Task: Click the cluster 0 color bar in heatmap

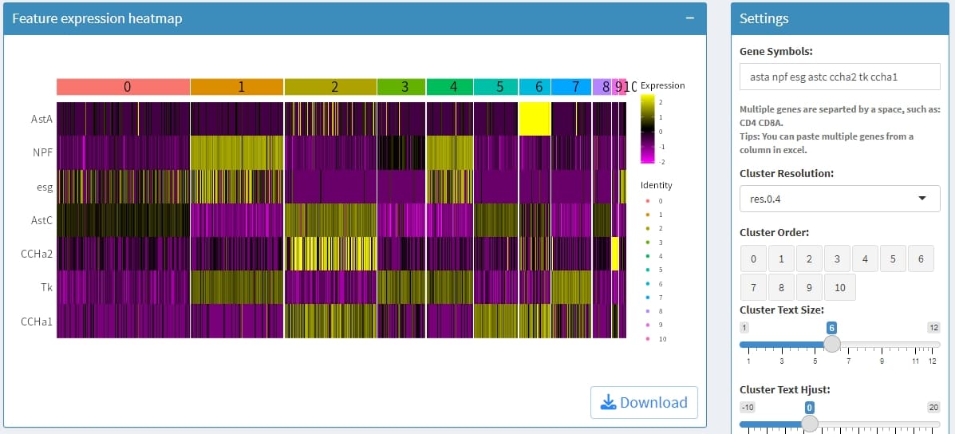Action: (x=123, y=86)
